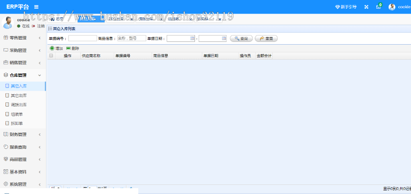This screenshot has width=411, height=194.
Task: Click the 报表查询 chart icon
Action: 6,147
